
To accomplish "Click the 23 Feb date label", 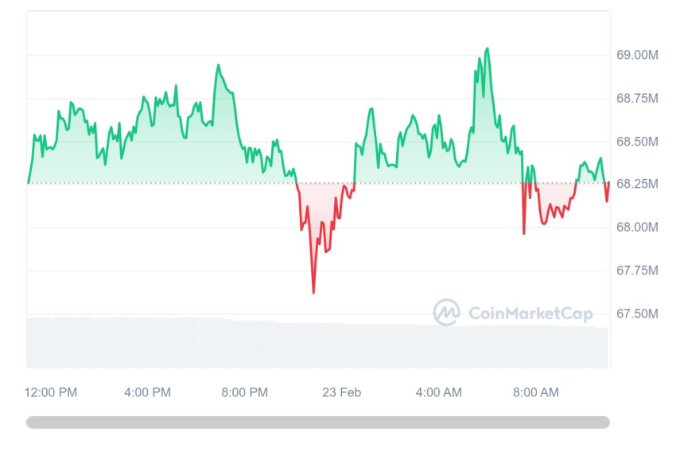I will pos(341,392).
